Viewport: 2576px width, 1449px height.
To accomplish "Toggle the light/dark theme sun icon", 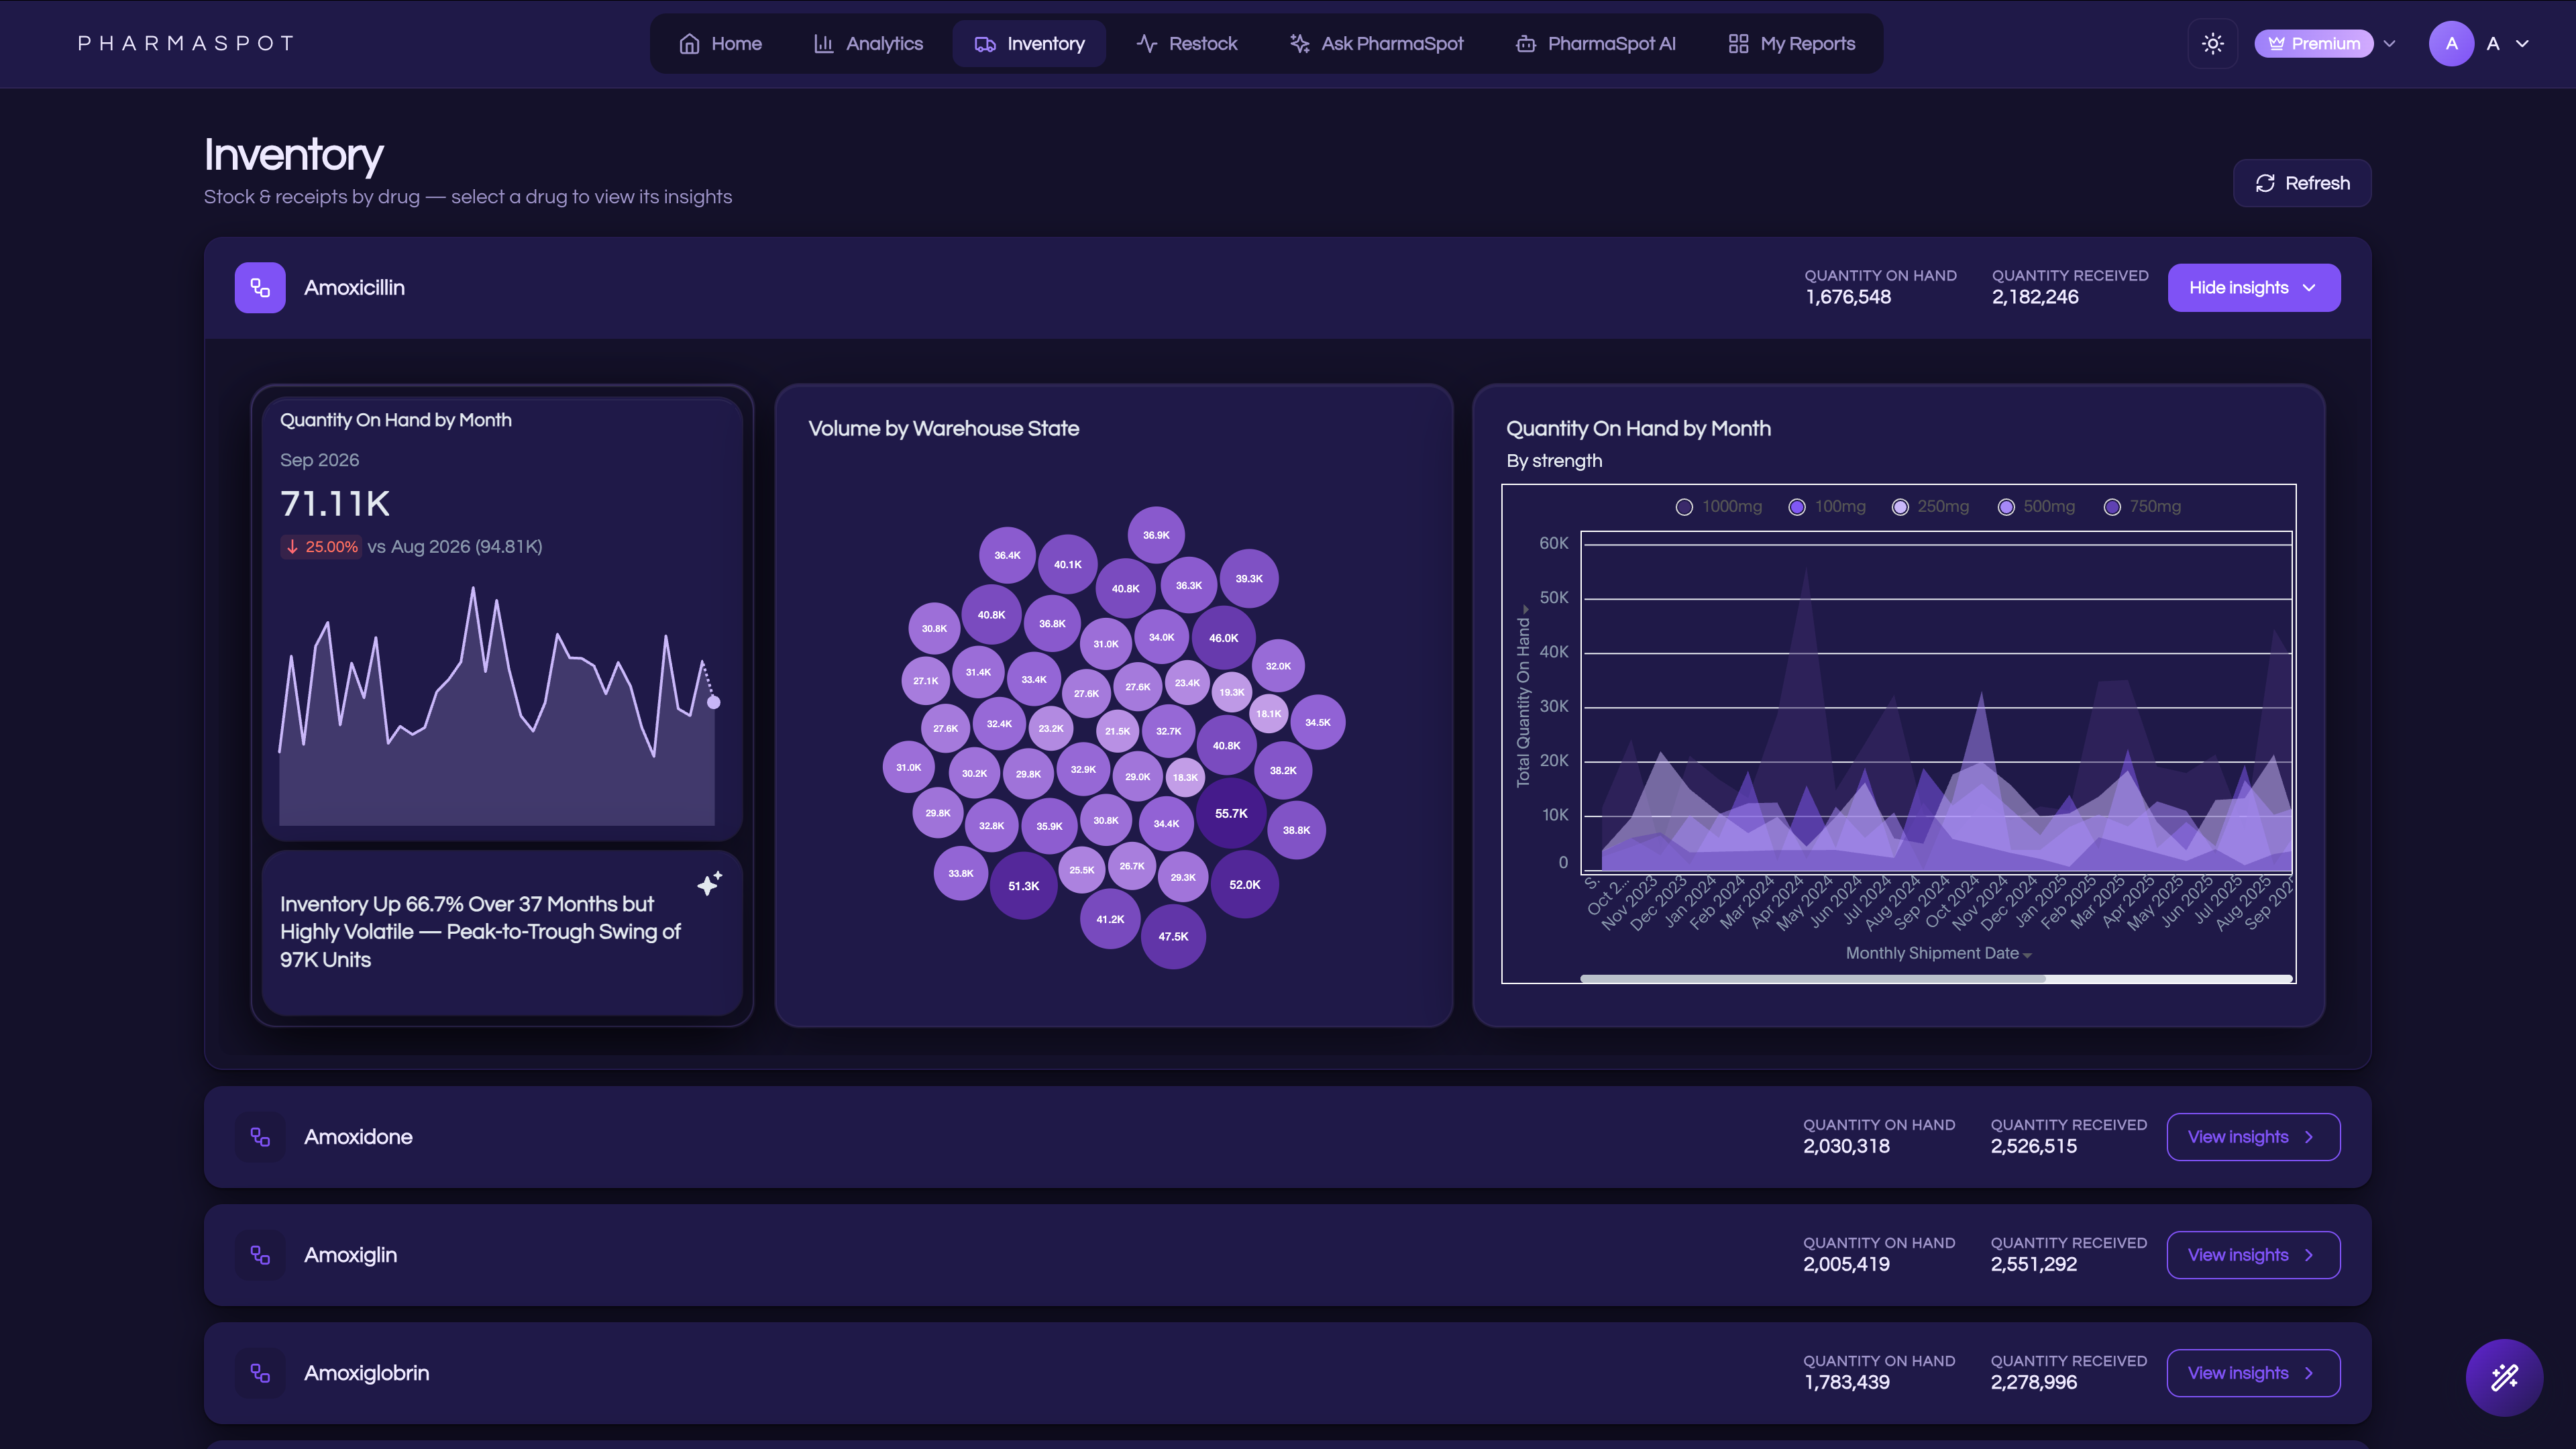I will [2212, 43].
